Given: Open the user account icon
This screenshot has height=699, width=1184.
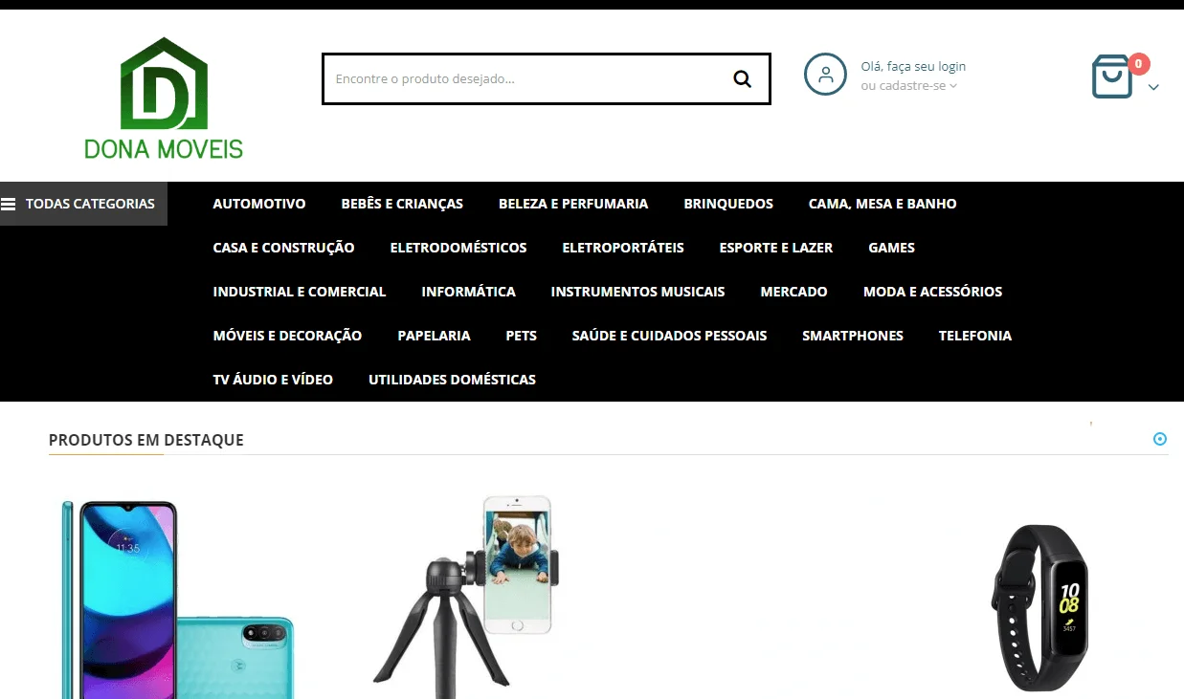Looking at the screenshot, I should tap(825, 75).
